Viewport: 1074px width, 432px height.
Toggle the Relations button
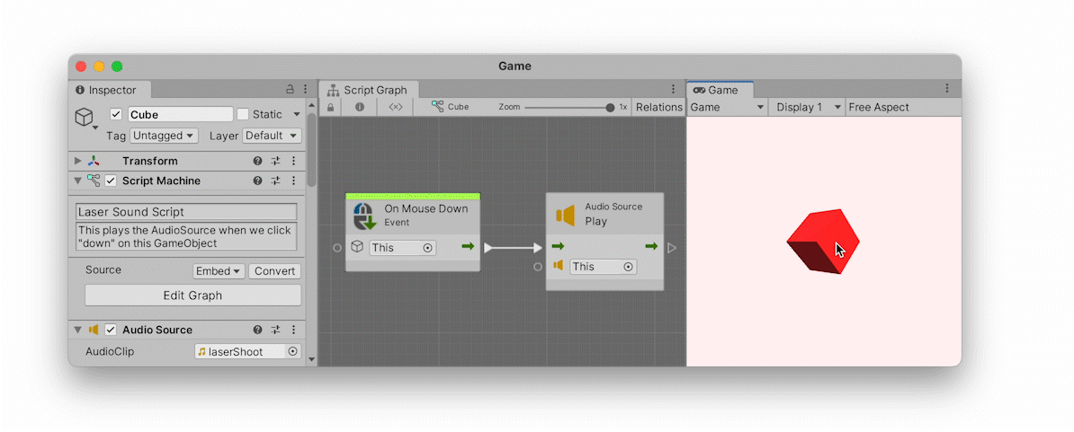(659, 107)
